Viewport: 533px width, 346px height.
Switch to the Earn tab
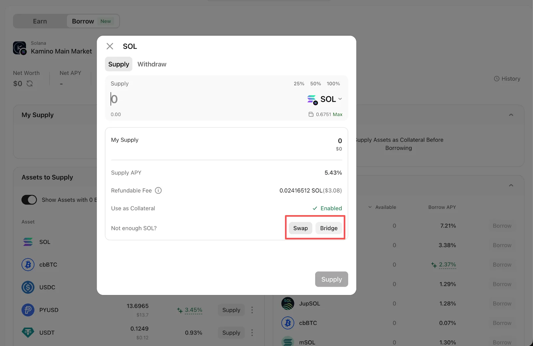40,21
